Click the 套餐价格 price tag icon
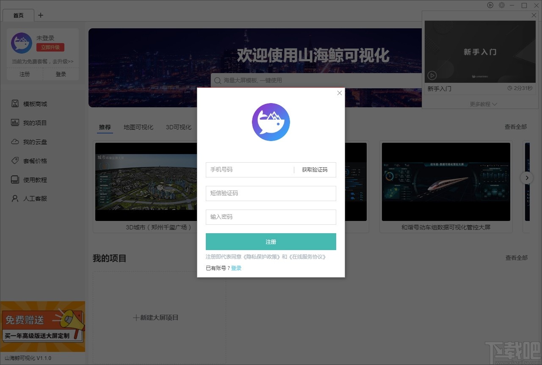This screenshot has width=542, height=365. [15, 161]
